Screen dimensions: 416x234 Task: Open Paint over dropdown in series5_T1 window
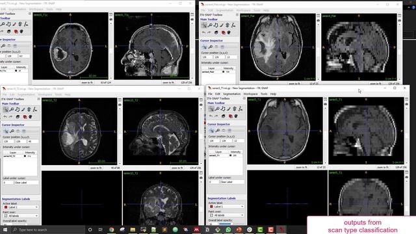click(227, 215)
